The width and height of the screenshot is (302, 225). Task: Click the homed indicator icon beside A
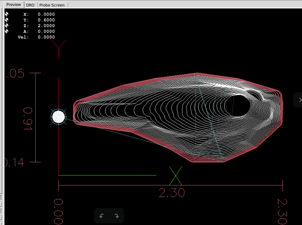[6, 31]
